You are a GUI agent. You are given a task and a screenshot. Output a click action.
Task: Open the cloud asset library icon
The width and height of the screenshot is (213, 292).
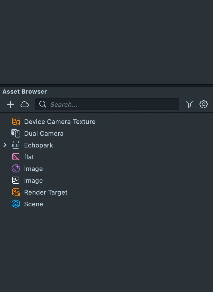[x=25, y=104]
